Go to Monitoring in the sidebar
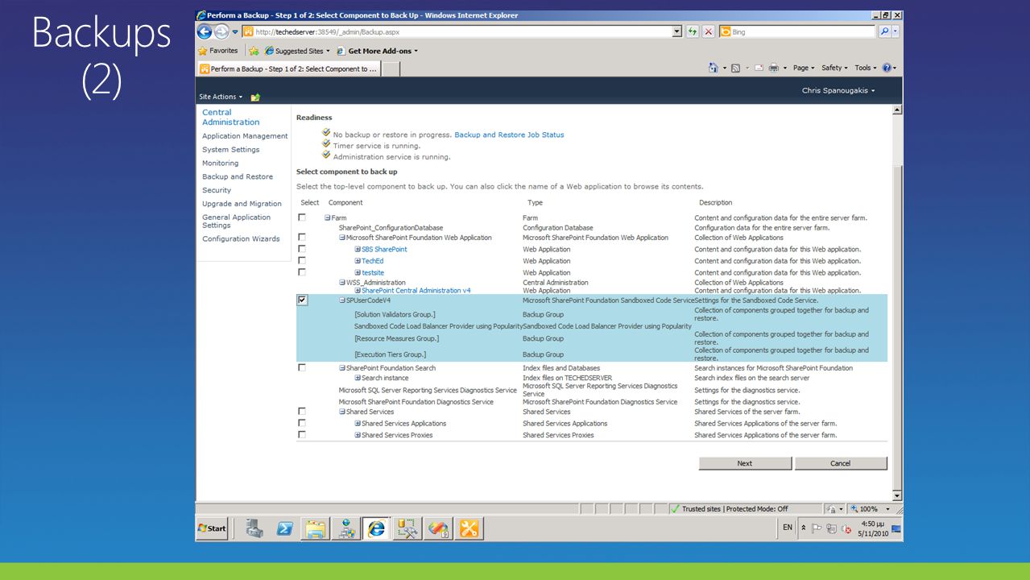Screen dimensions: 1030x580 pyautogui.click(x=220, y=163)
